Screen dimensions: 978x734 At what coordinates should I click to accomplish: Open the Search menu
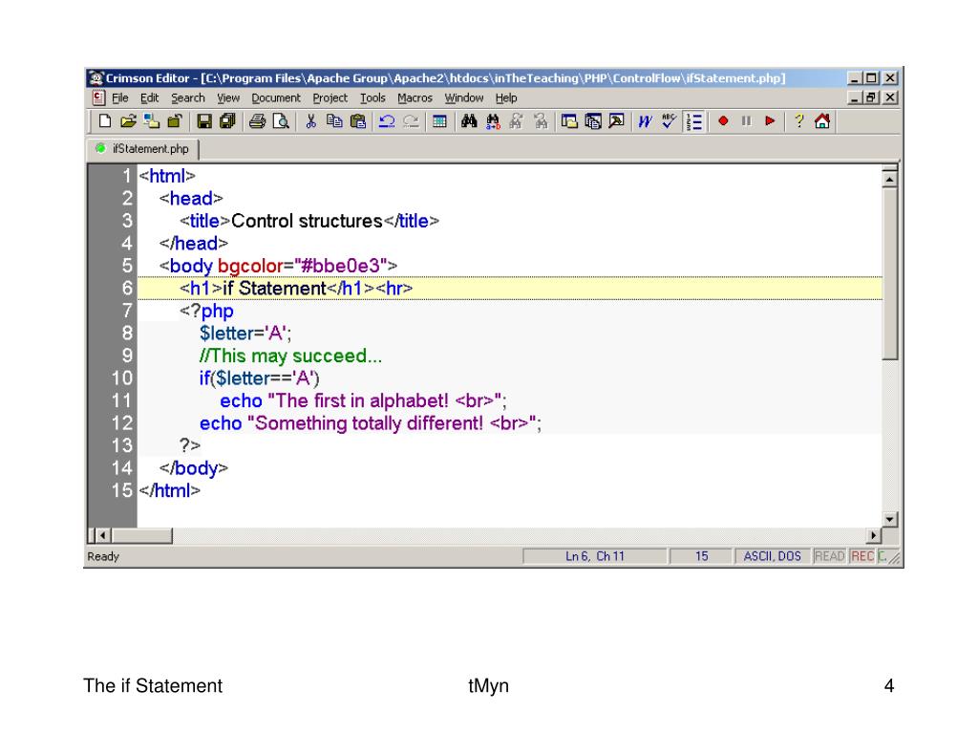coord(188,98)
